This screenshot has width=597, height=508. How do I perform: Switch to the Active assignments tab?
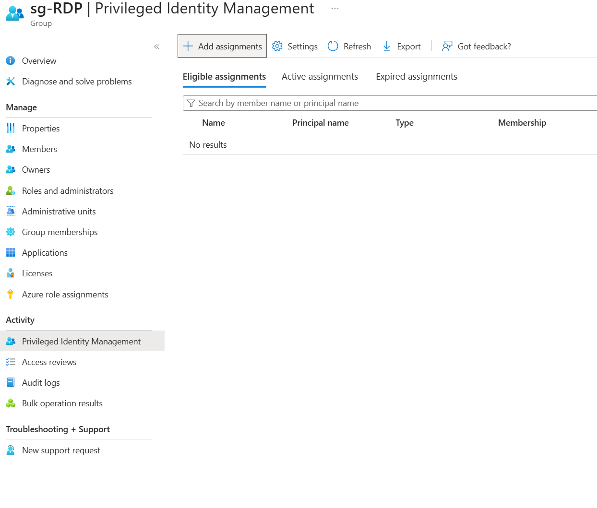point(320,77)
